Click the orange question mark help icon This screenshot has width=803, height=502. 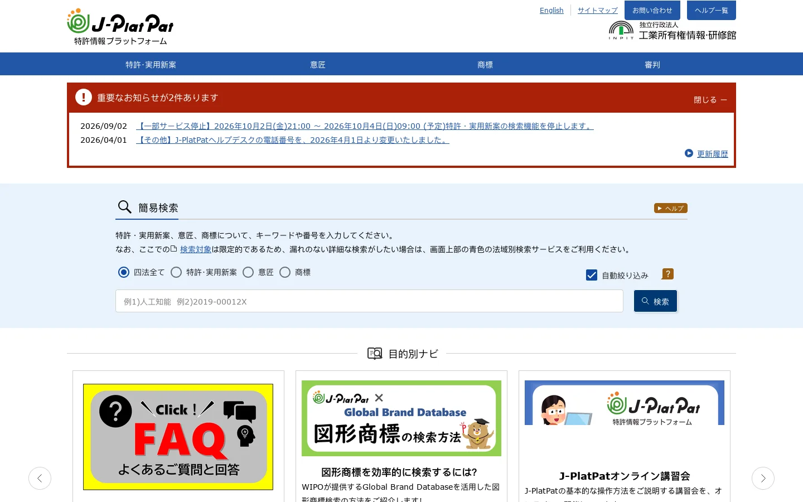coord(667,274)
